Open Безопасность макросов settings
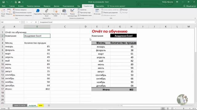The image size is (197, 110). [22, 16]
